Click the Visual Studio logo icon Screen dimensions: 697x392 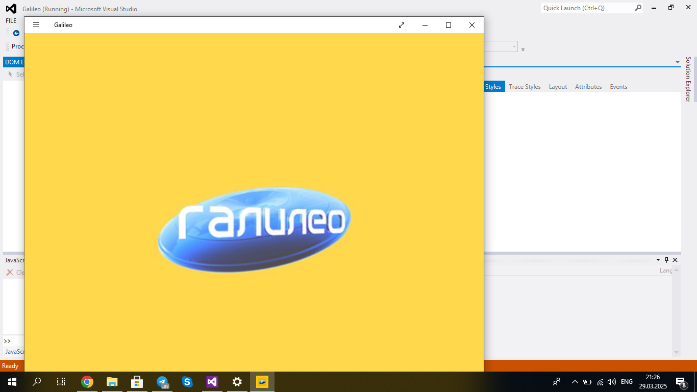point(11,9)
